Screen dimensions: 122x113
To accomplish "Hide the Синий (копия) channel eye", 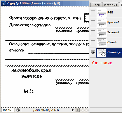I will coord(93,53).
